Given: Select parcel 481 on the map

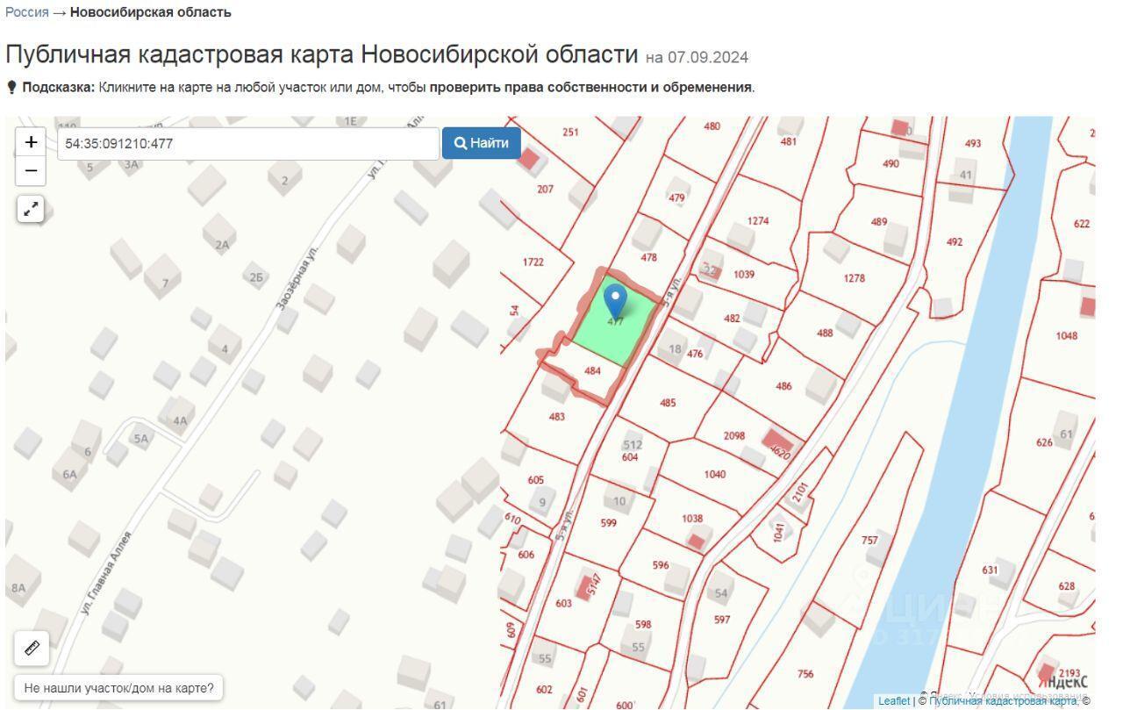Looking at the screenshot, I should pos(788,141).
